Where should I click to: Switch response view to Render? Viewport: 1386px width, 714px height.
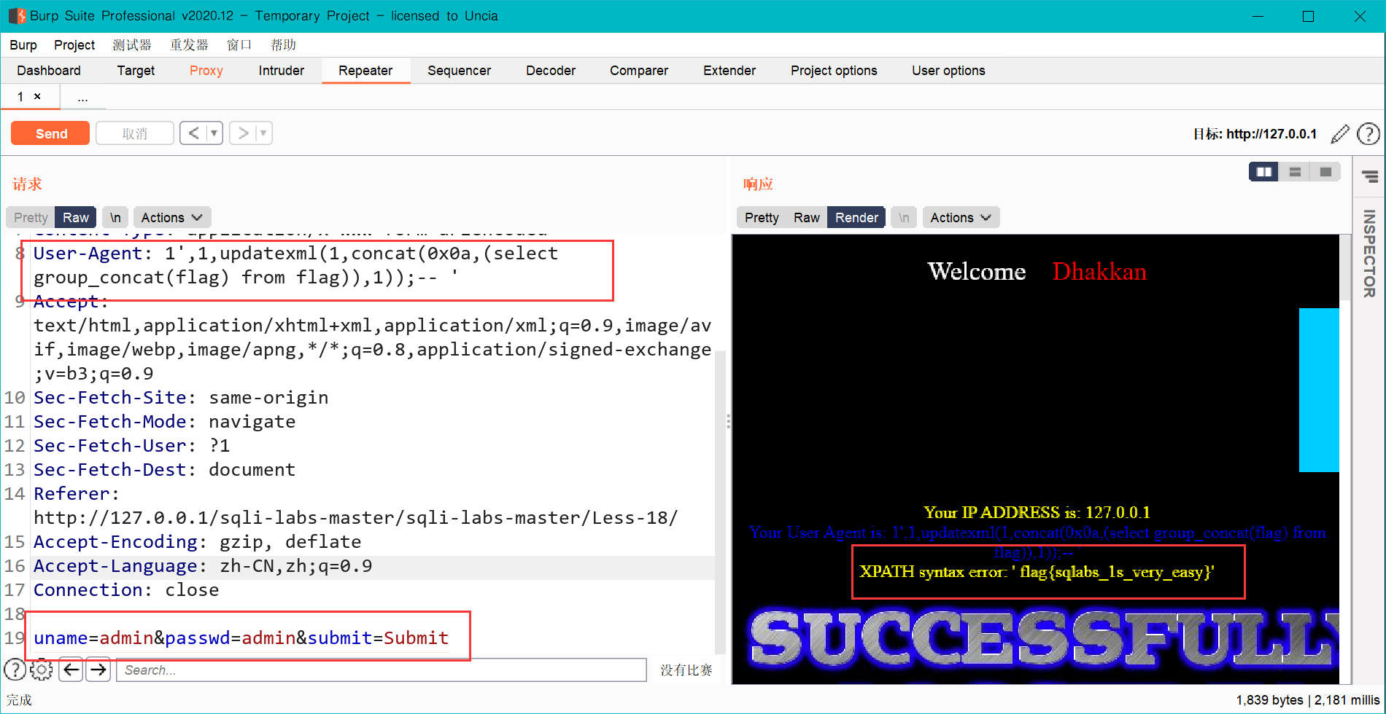[856, 218]
